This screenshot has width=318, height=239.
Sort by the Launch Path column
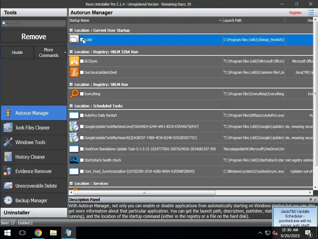254,20
